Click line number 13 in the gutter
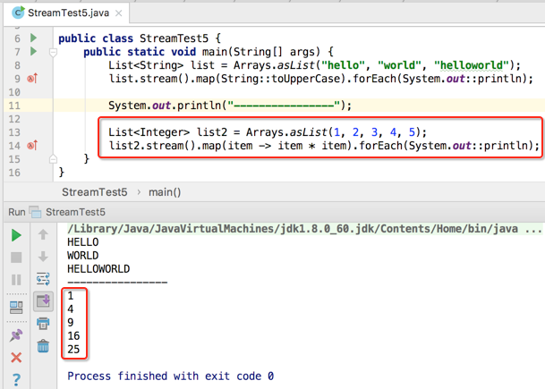 pos(14,132)
